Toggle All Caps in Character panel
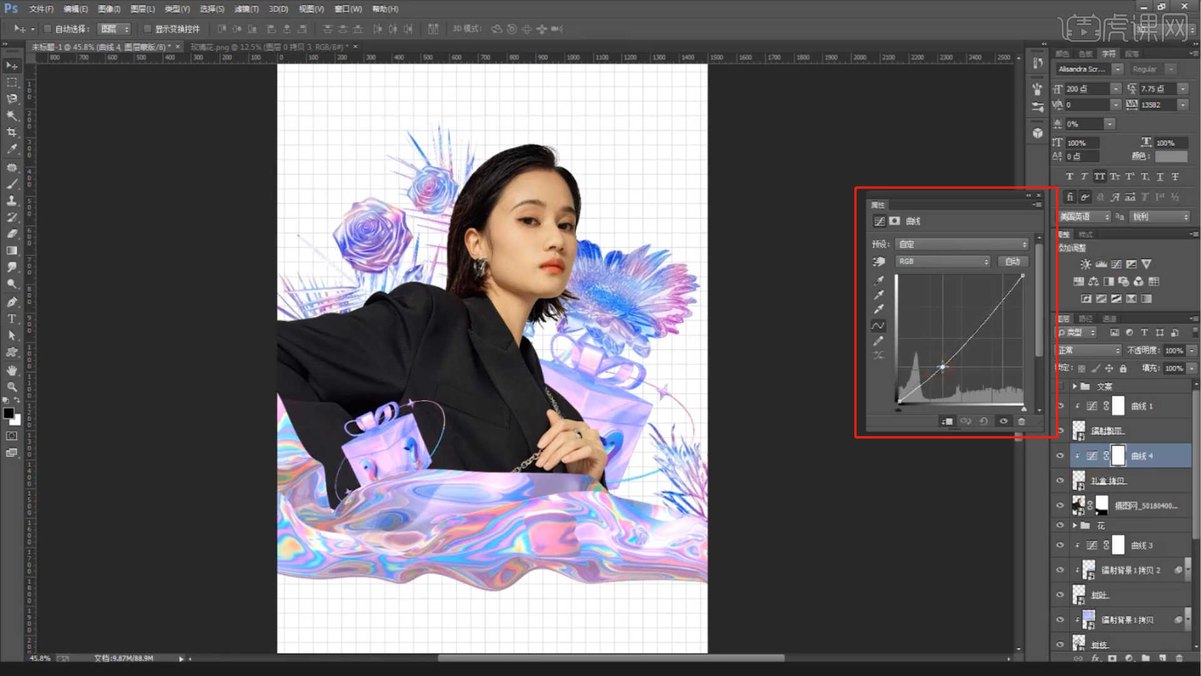Screen dimensions: 1201x676 click(x=1099, y=177)
